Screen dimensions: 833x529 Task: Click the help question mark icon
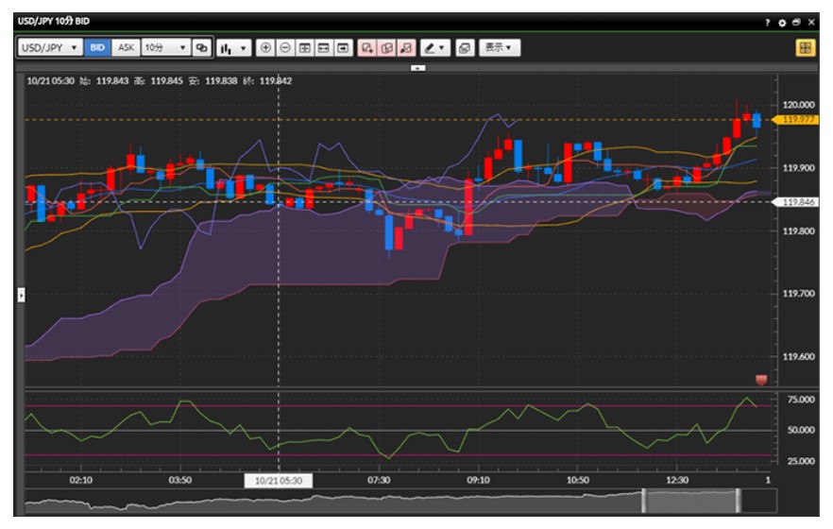[768, 21]
